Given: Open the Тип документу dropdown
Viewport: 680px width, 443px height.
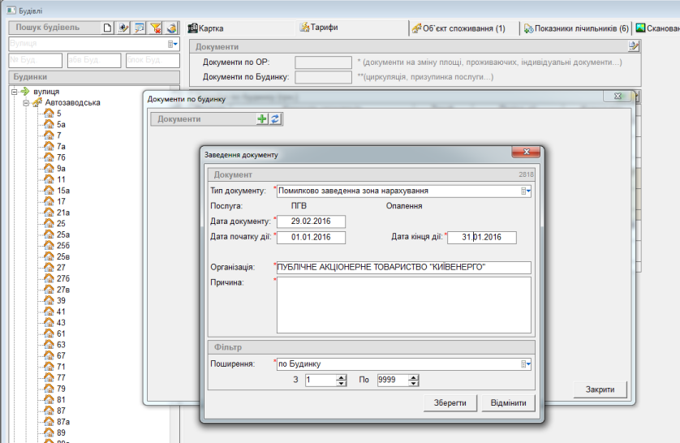Looking at the screenshot, I should pos(526,191).
